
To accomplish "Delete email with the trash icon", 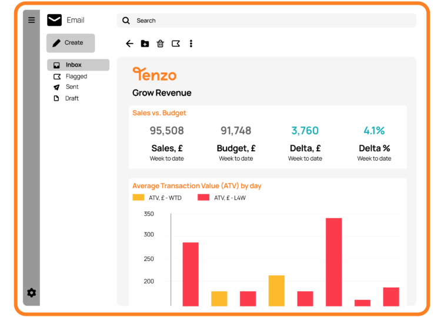I will pyautogui.click(x=161, y=44).
